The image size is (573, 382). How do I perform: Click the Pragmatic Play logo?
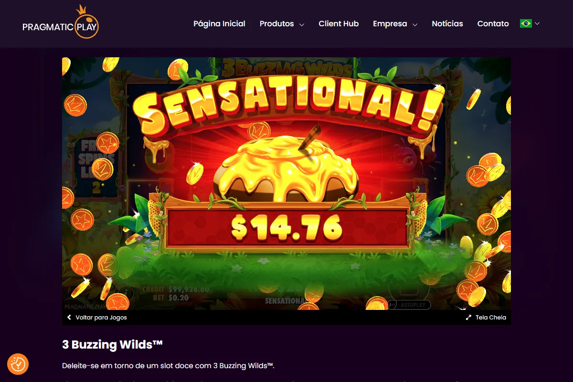click(61, 22)
